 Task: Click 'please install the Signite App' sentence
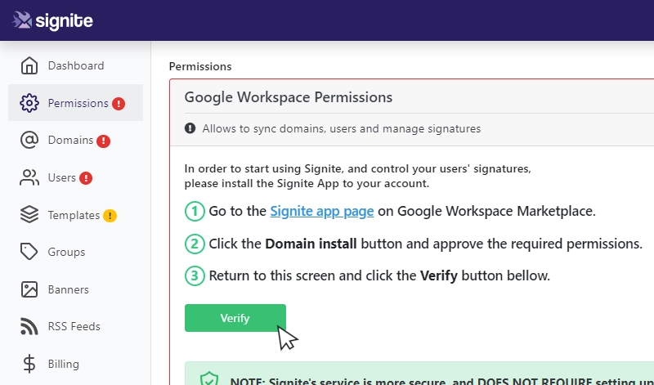(x=307, y=184)
